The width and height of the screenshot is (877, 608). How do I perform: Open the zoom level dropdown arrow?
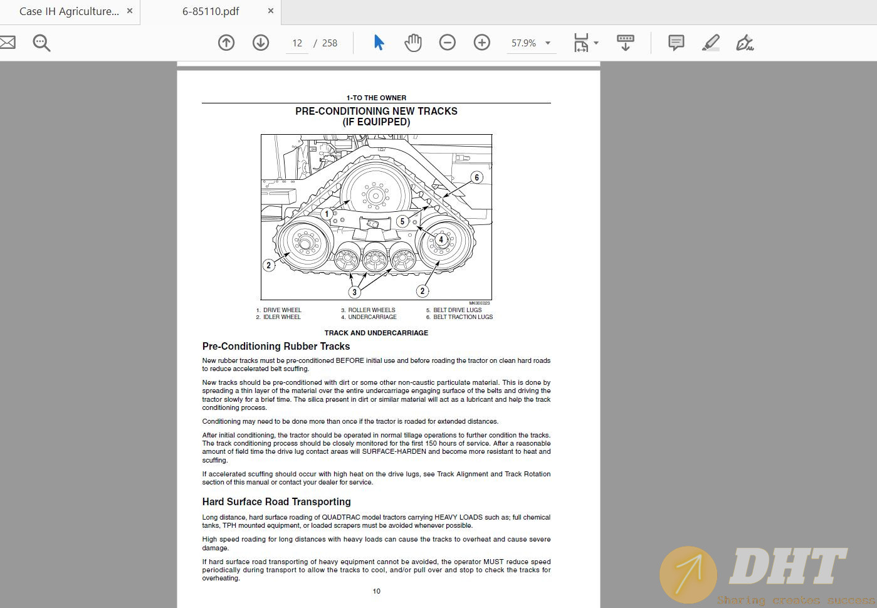pos(548,43)
